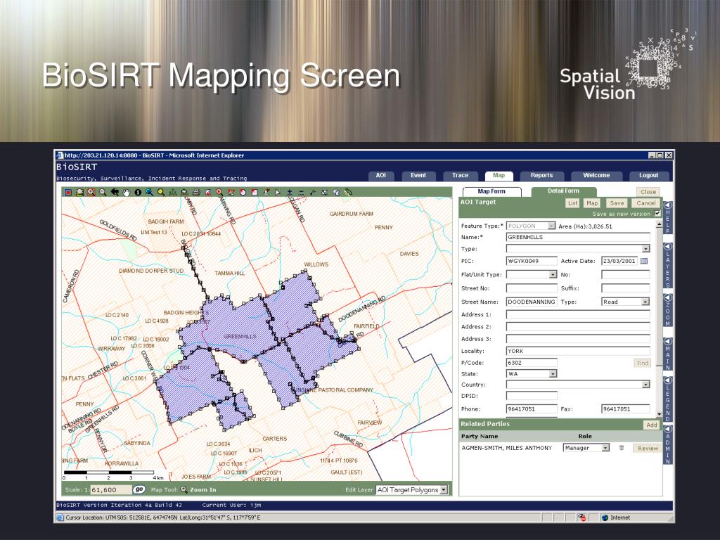Click the Internet zone globe icon
The image size is (720, 540).
pyautogui.click(x=605, y=517)
